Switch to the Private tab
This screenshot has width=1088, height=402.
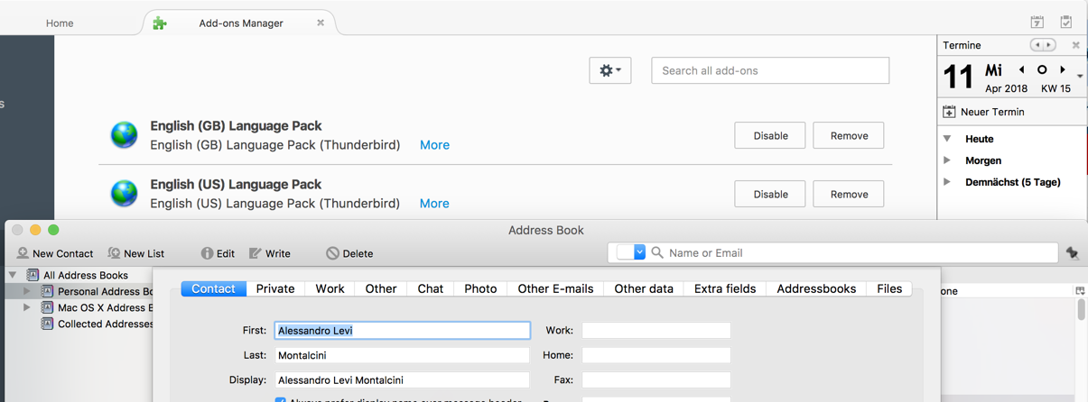point(275,288)
